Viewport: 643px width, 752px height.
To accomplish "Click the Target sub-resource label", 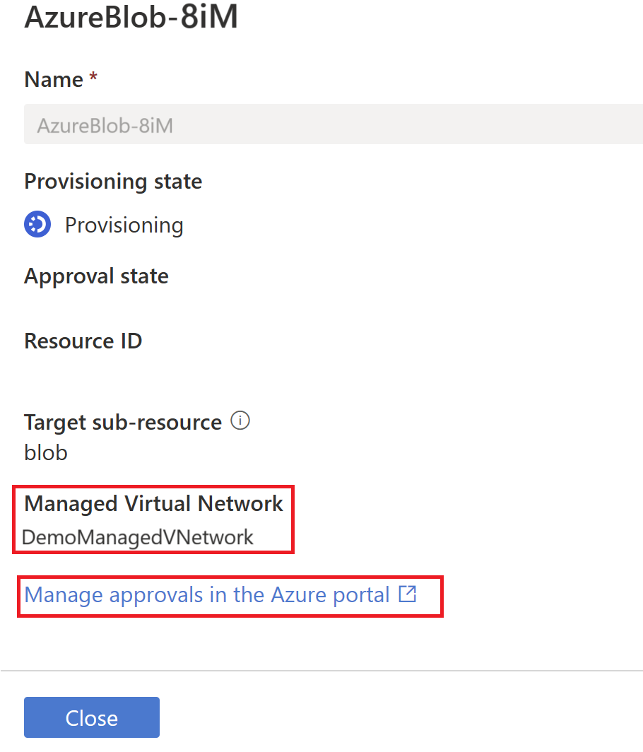I will (x=123, y=423).
